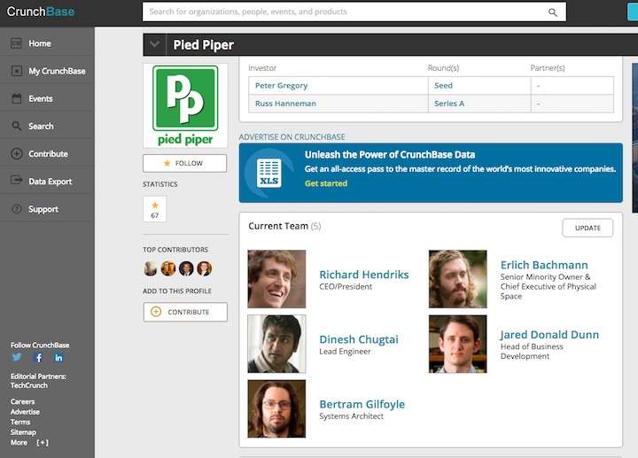Open the Sitemap footer link

[23, 432]
